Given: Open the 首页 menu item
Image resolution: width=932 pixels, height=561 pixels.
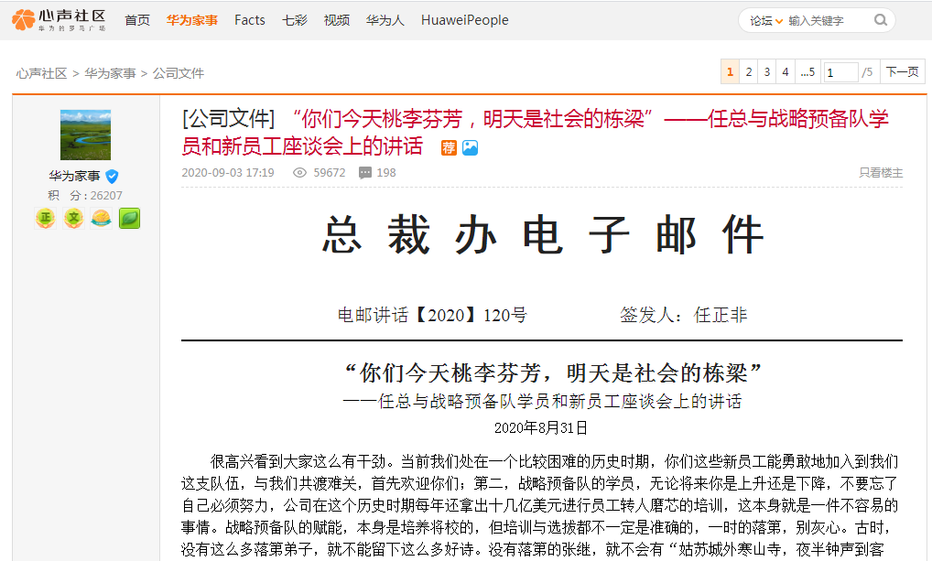Looking at the screenshot, I should (x=137, y=20).
